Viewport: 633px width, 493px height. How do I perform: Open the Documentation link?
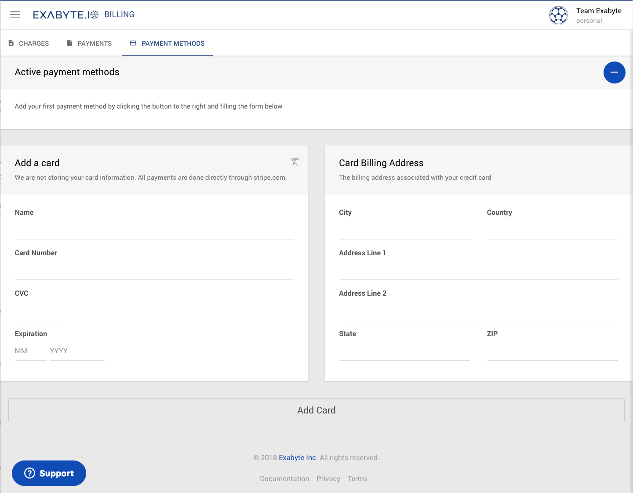click(284, 478)
